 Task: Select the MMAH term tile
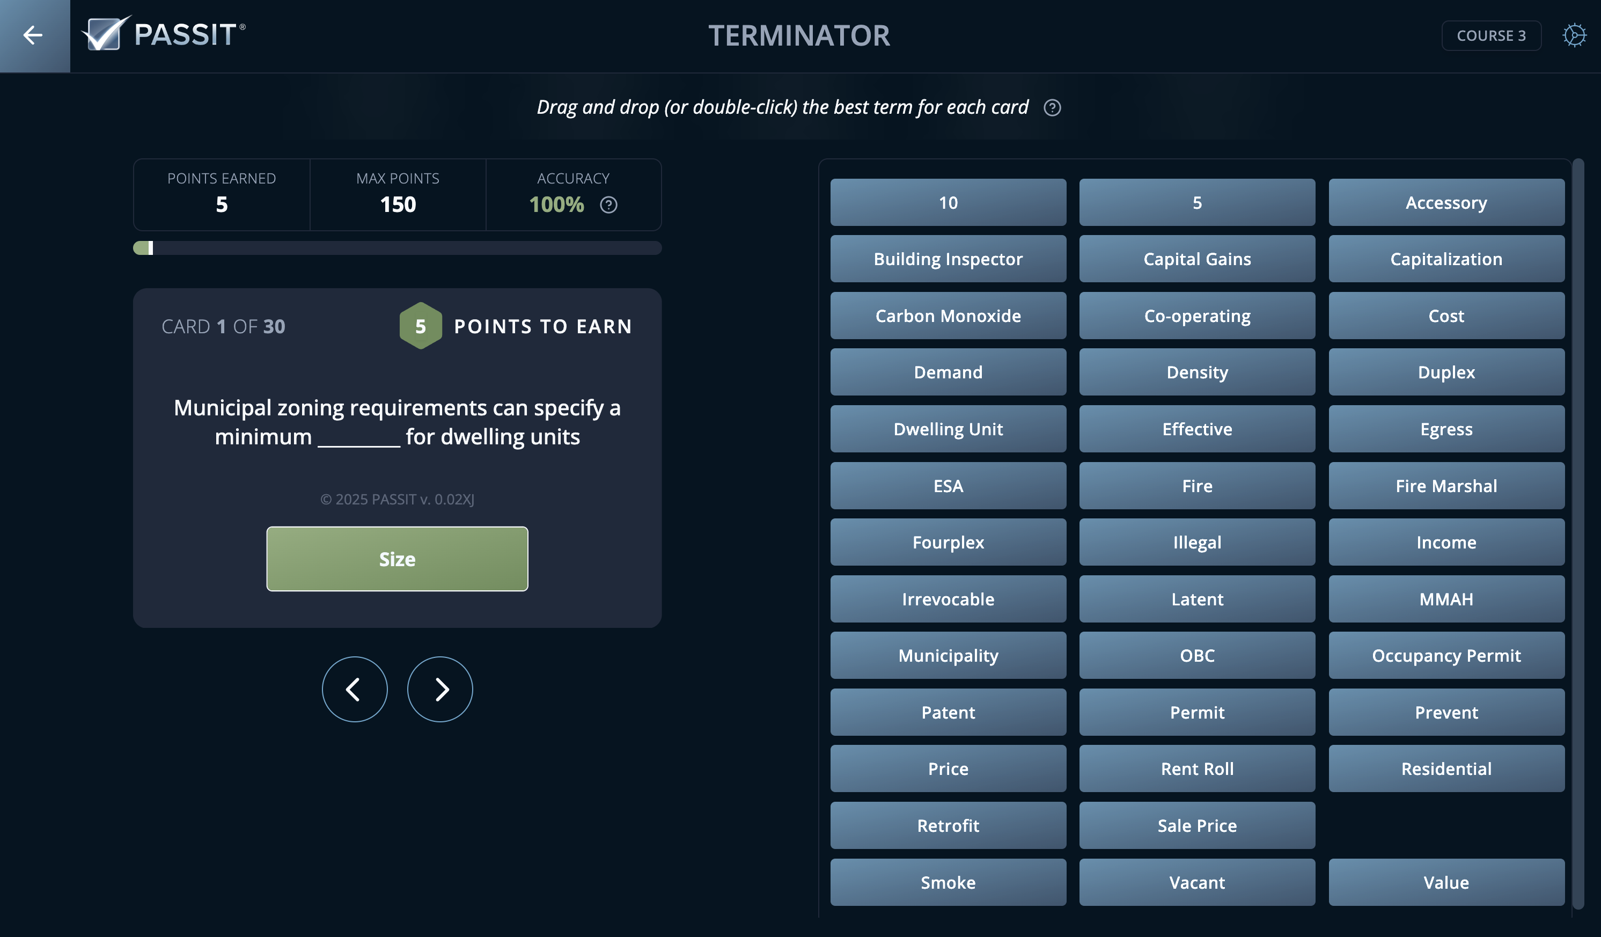pyautogui.click(x=1446, y=599)
